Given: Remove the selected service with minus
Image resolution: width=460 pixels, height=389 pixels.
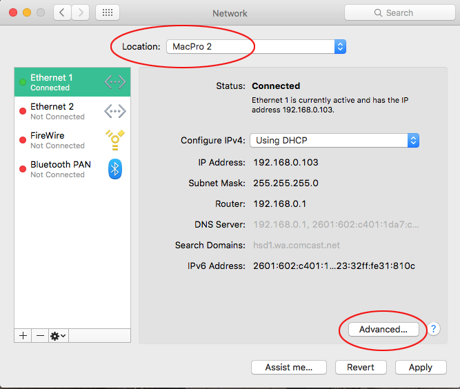Looking at the screenshot, I should 40,336.
